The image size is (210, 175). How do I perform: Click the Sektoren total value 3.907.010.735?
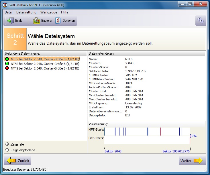click(x=136, y=71)
